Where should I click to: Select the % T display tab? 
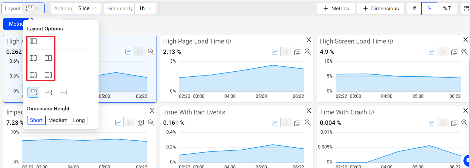[447, 9]
